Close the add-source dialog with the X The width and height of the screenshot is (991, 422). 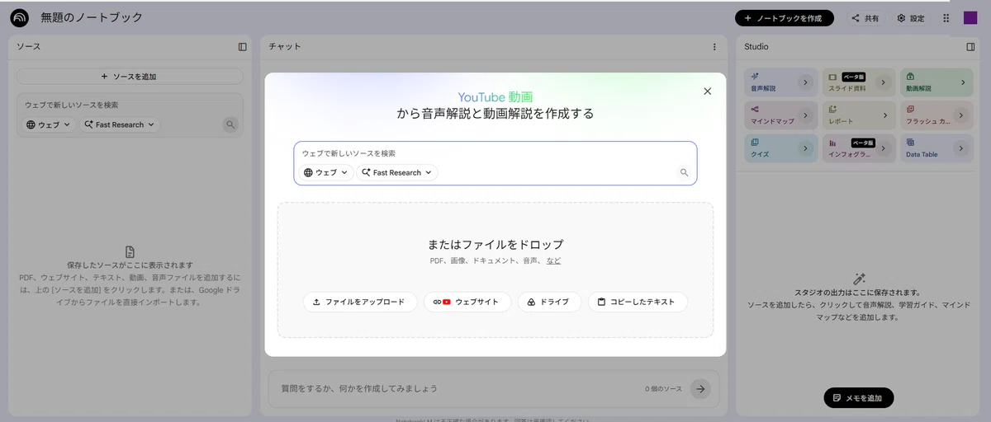pyautogui.click(x=707, y=91)
